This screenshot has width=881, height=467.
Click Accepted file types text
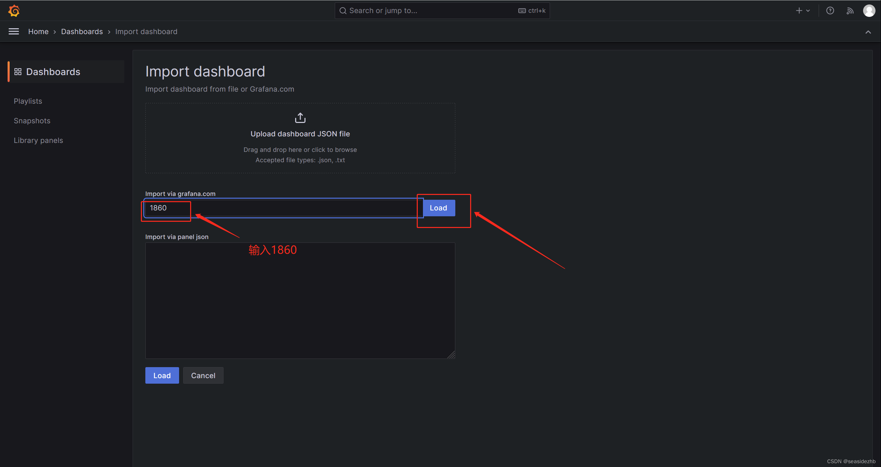[300, 160]
